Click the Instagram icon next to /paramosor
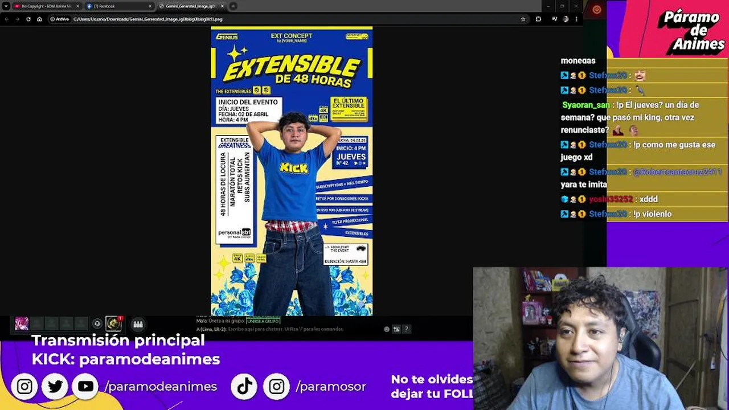 pyautogui.click(x=277, y=387)
